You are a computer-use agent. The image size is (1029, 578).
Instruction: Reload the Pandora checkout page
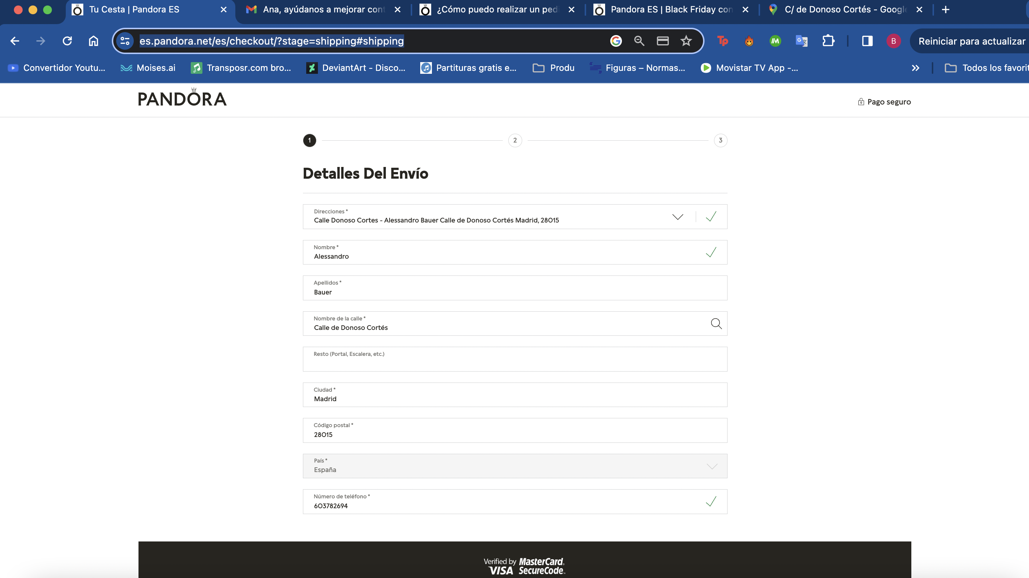67,41
